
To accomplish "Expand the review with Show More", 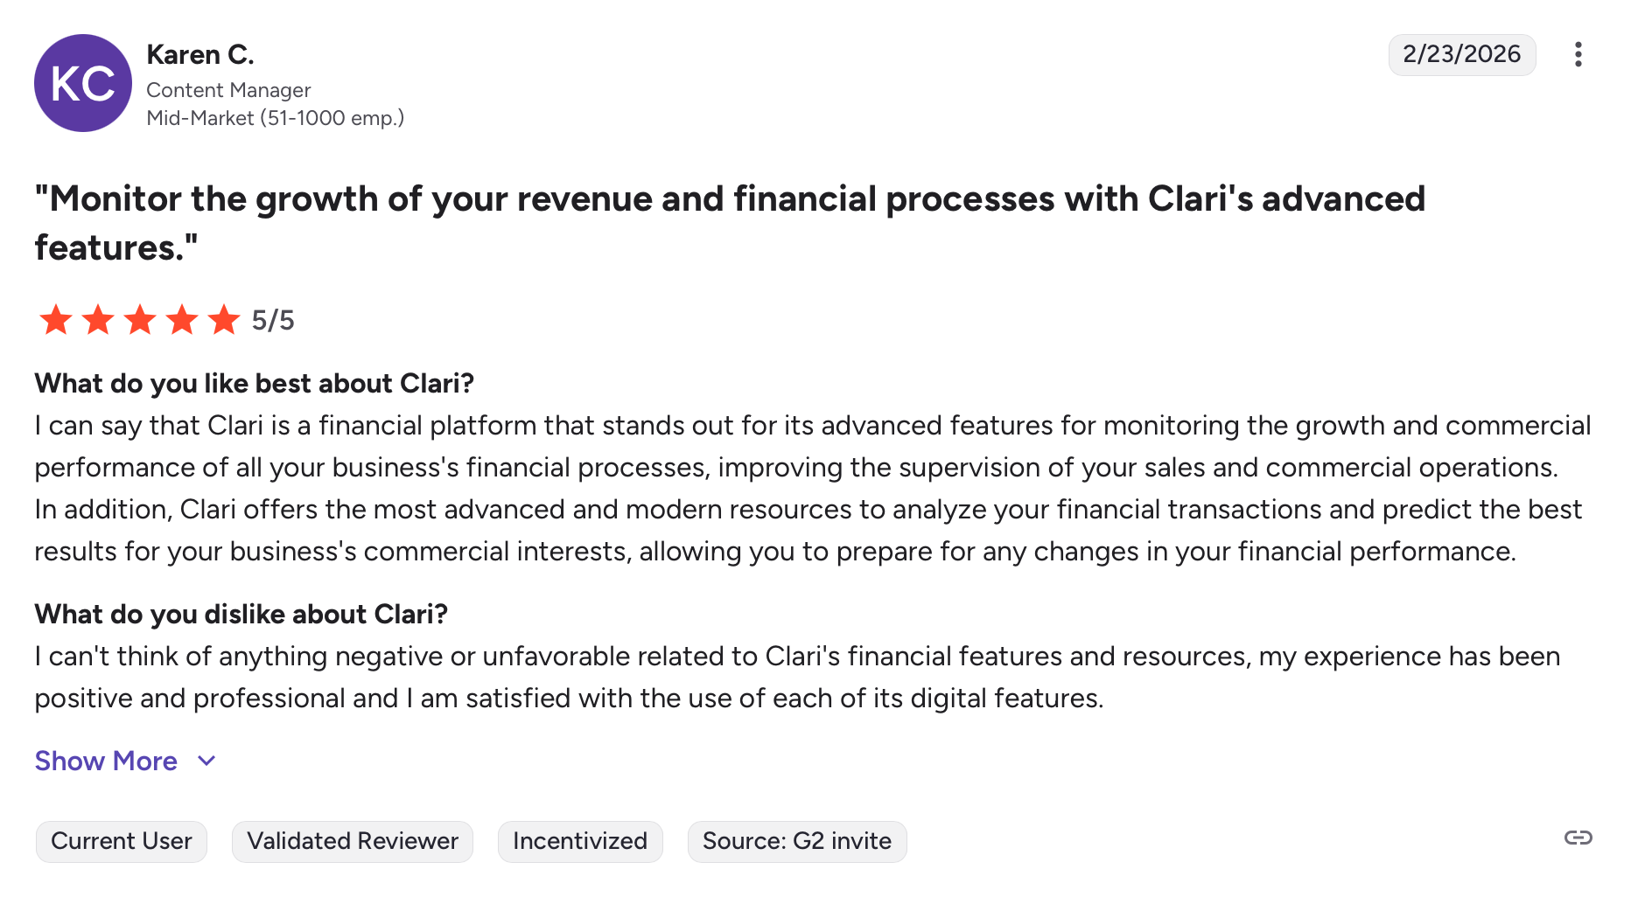I will [x=106, y=761].
